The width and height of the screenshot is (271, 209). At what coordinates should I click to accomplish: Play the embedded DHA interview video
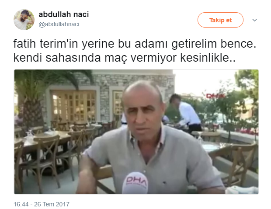136,132
